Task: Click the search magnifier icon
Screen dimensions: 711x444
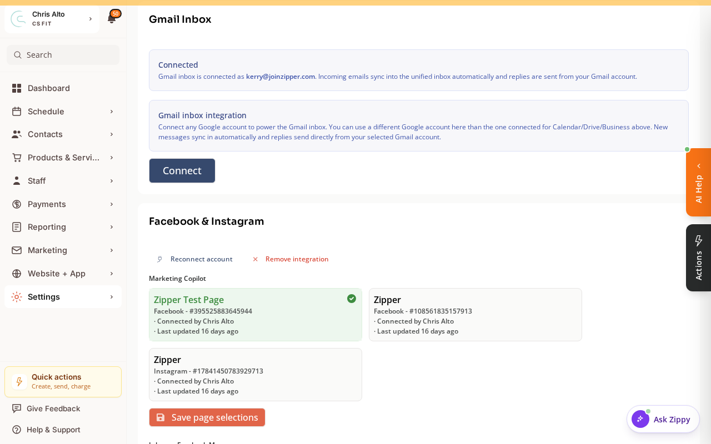Action: coord(18,55)
